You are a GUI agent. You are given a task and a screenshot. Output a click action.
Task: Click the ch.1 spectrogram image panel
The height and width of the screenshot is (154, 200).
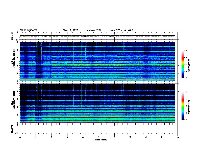(97, 61)
